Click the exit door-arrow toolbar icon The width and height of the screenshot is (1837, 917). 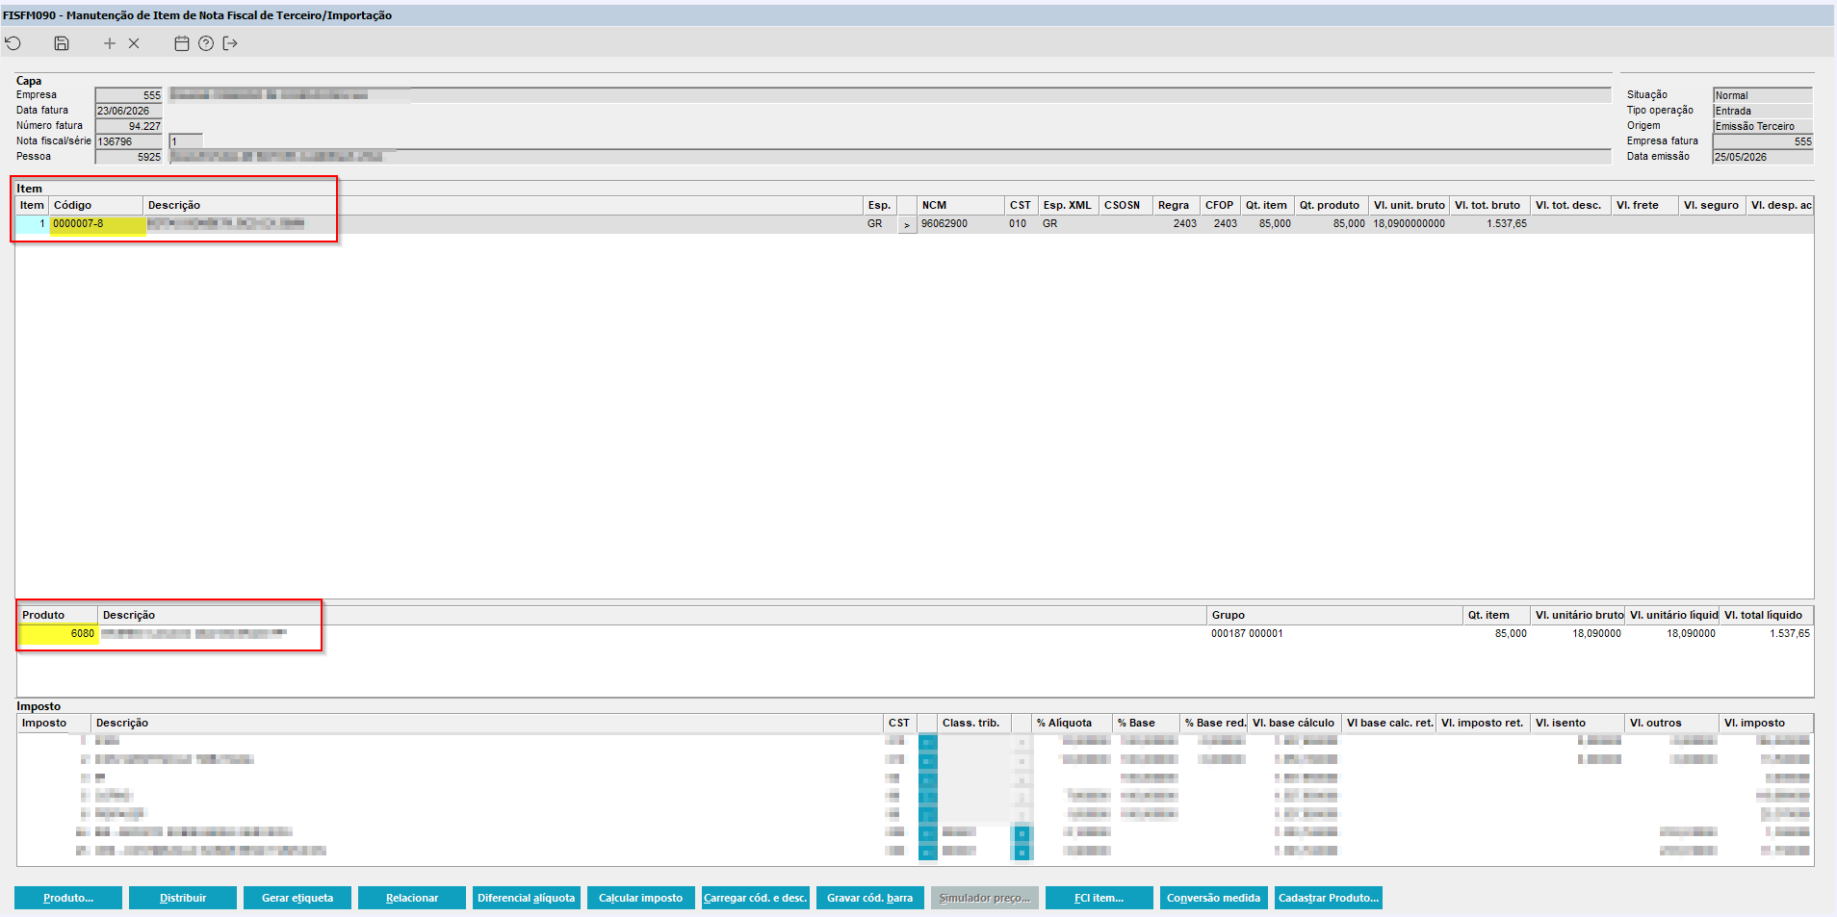coord(230,43)
